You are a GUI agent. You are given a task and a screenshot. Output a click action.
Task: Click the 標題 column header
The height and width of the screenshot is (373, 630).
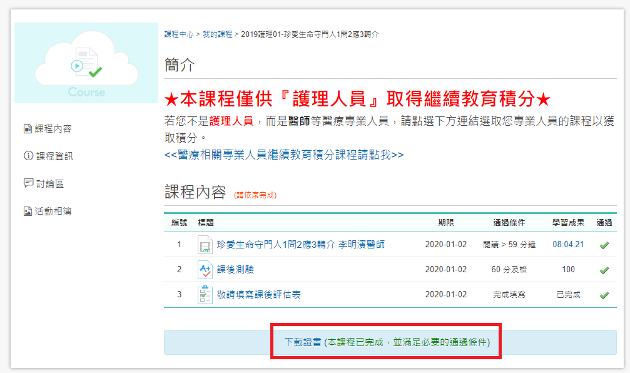pos(206,223)
